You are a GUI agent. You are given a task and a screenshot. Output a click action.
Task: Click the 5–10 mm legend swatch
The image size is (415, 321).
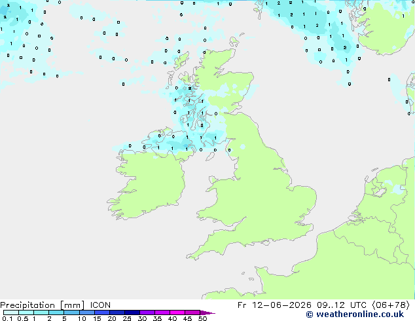tap(71, 312)
